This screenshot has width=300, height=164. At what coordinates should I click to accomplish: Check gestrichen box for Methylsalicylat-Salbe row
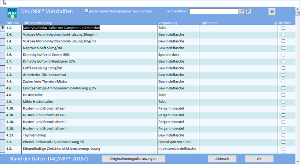[283, 28]
